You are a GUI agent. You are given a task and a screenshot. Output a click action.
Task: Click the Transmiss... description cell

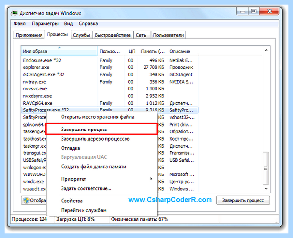pyautogui.click(x=182, y=153)
